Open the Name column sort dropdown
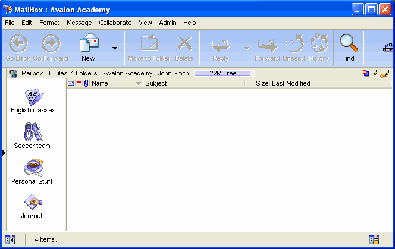This screenshot has height=249, width=395. [x=138, y=84]
